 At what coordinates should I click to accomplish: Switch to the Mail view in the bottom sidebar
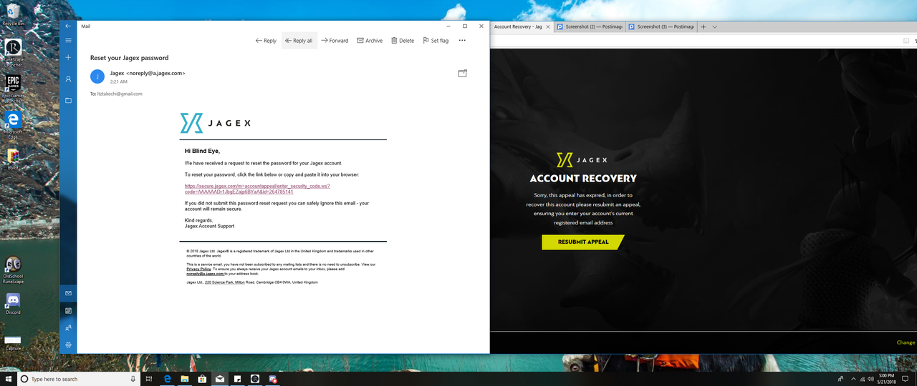[x=68, y=293]
